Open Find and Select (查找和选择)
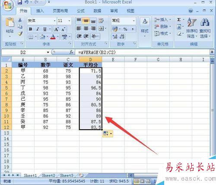The height and width of the screenshot is (185, 216). click(x=205, y=28)
